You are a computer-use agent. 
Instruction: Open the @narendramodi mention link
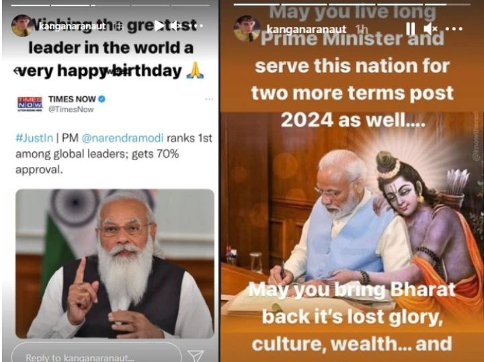point(122,138)
